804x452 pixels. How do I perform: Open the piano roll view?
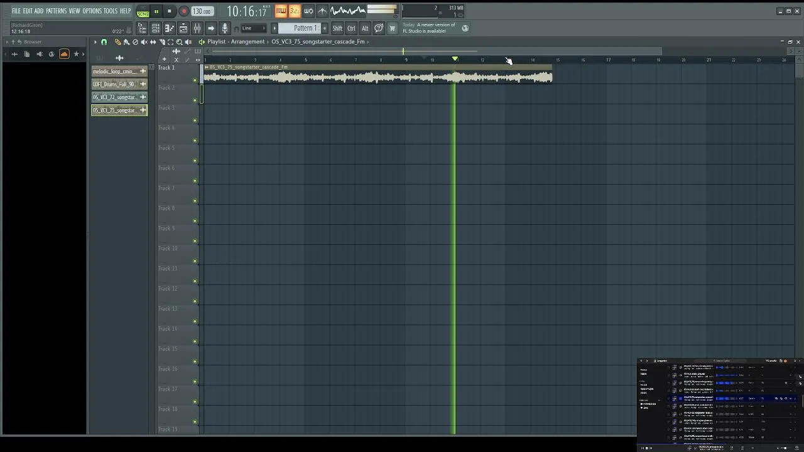click(170, 28)
